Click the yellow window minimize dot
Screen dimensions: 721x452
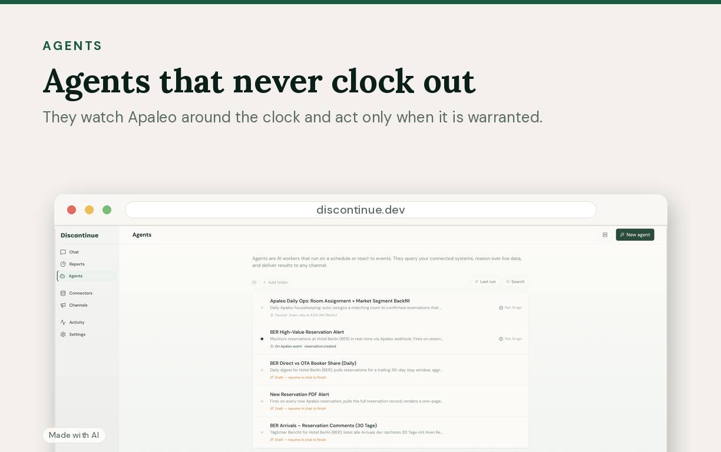[90, 210]
